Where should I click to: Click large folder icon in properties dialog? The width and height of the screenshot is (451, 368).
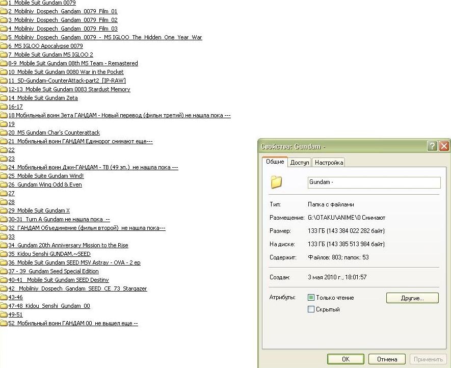(276, 182)
